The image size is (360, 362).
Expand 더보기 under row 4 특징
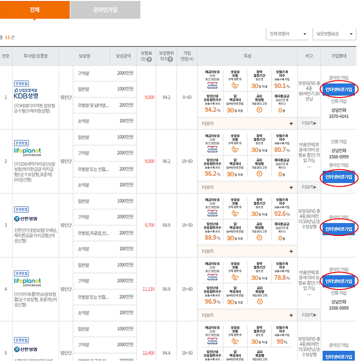click(x=291, y=315)
